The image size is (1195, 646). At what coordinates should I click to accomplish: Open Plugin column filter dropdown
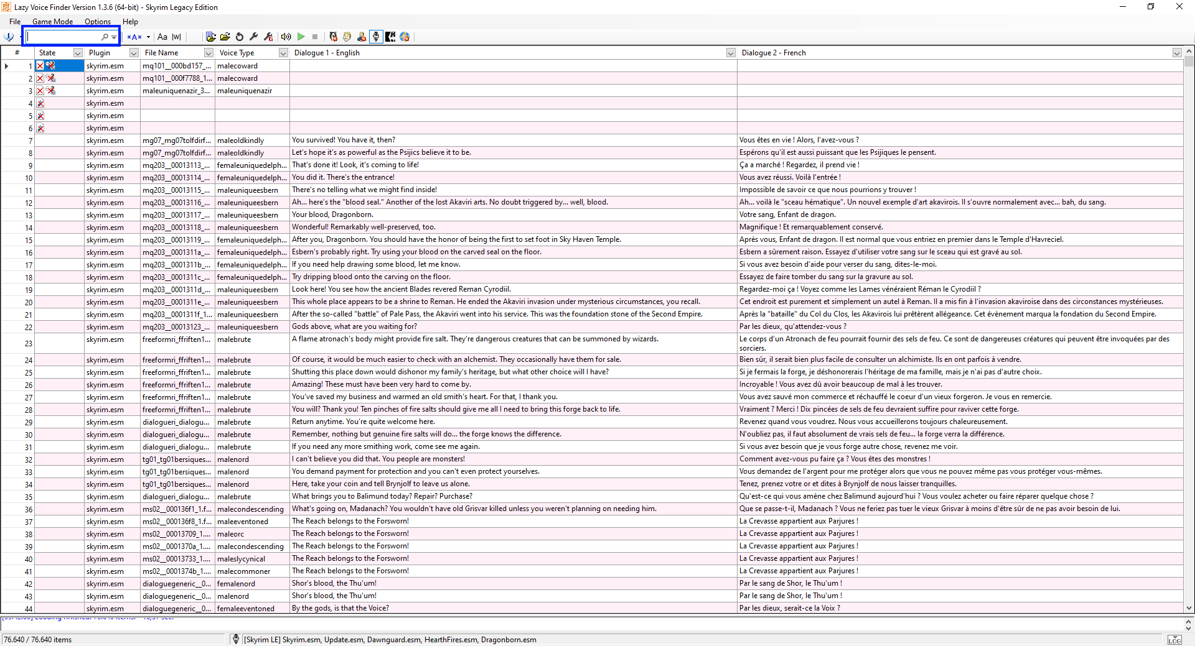pos(134,53)
